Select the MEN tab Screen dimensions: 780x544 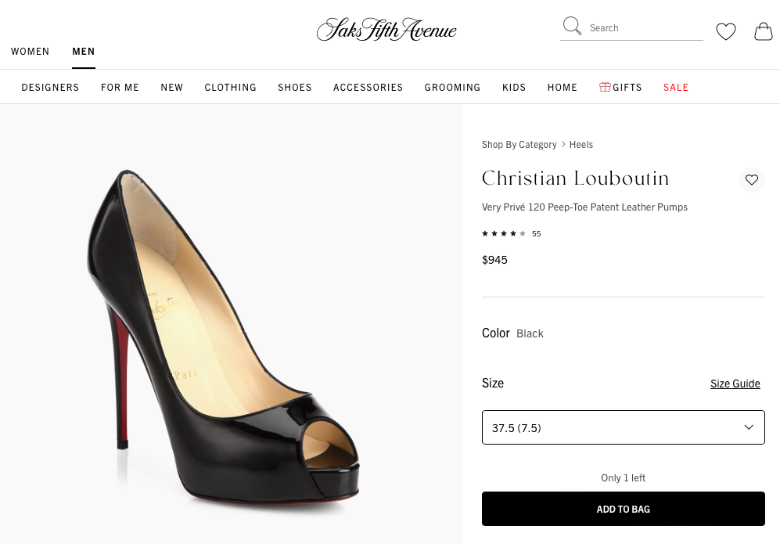tap(84, 51)
